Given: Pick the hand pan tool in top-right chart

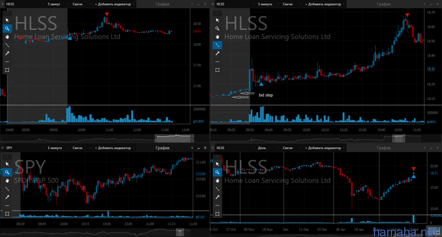Looking at the screenshot, I should tap(217, 37).
